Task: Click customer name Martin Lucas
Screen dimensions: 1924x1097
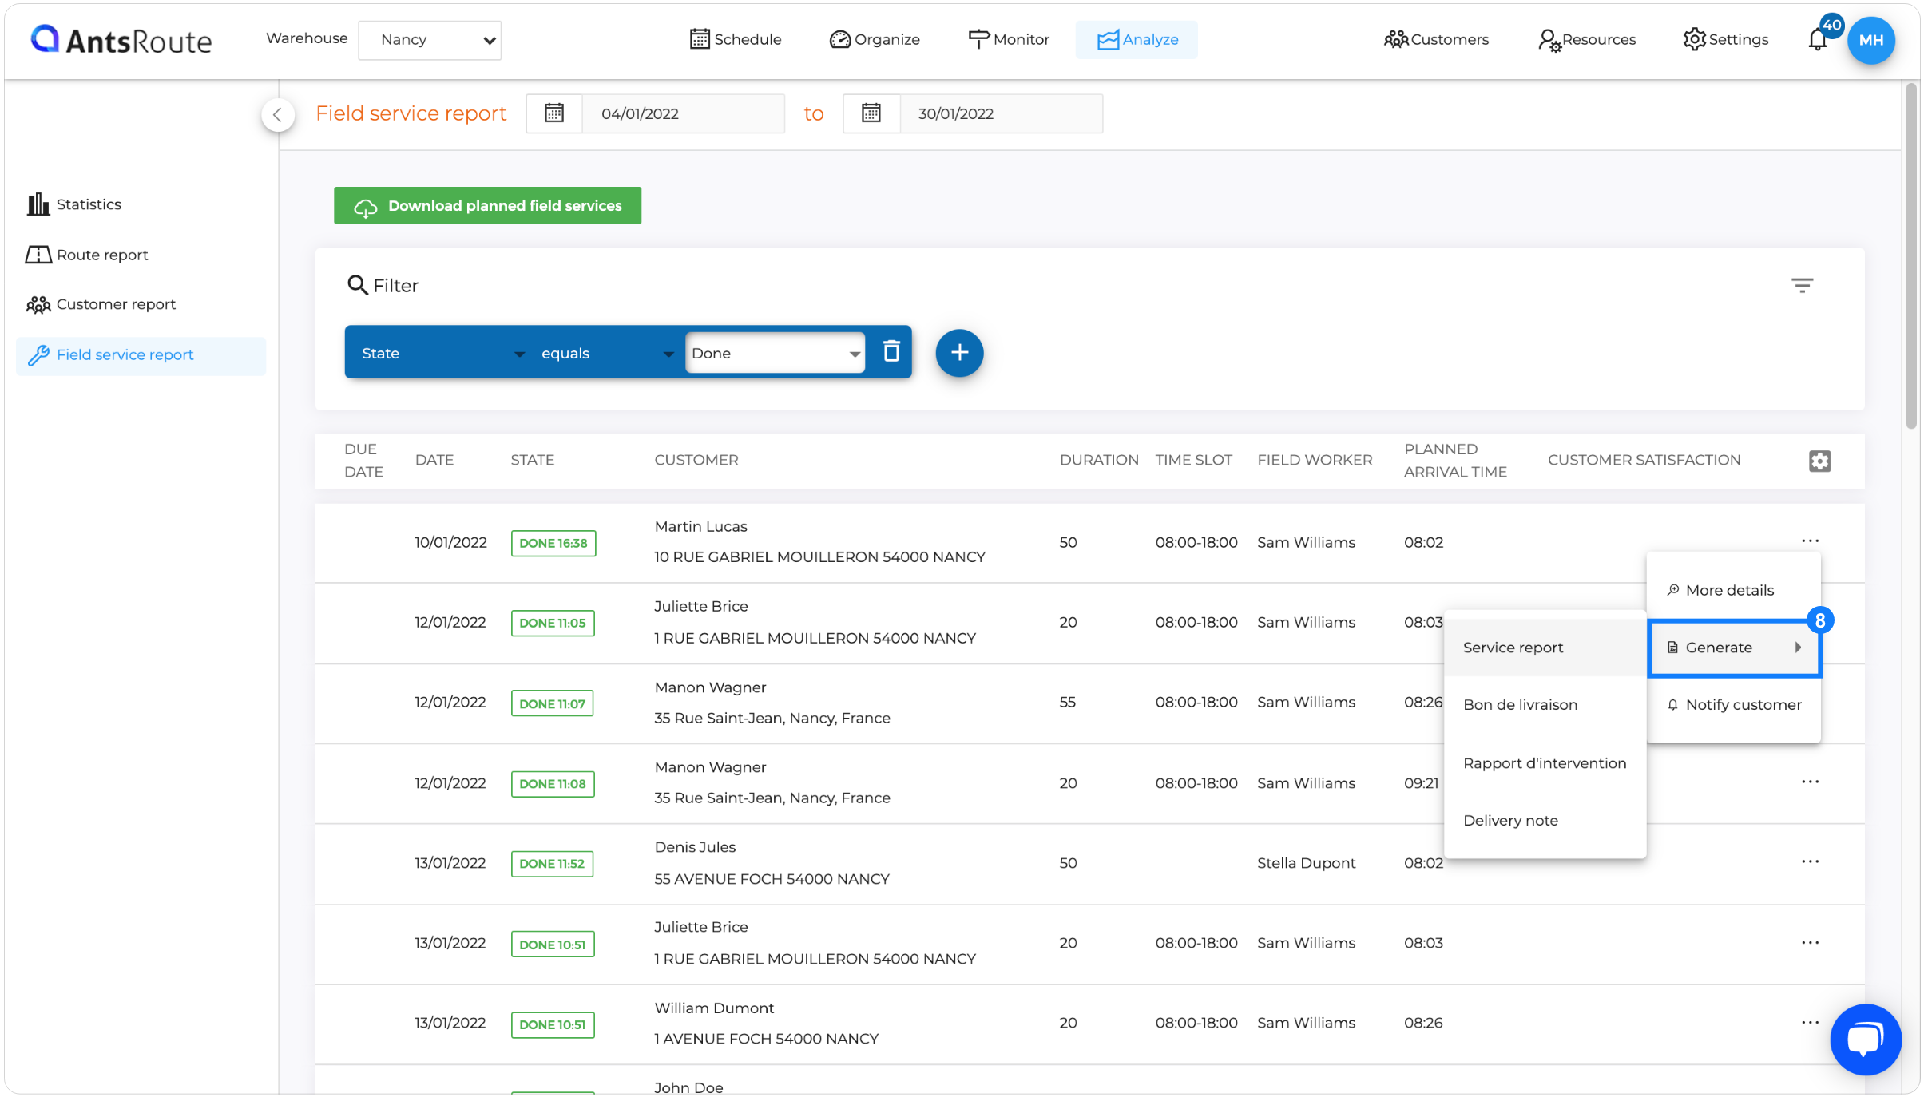Action: (x=700, y=527)
